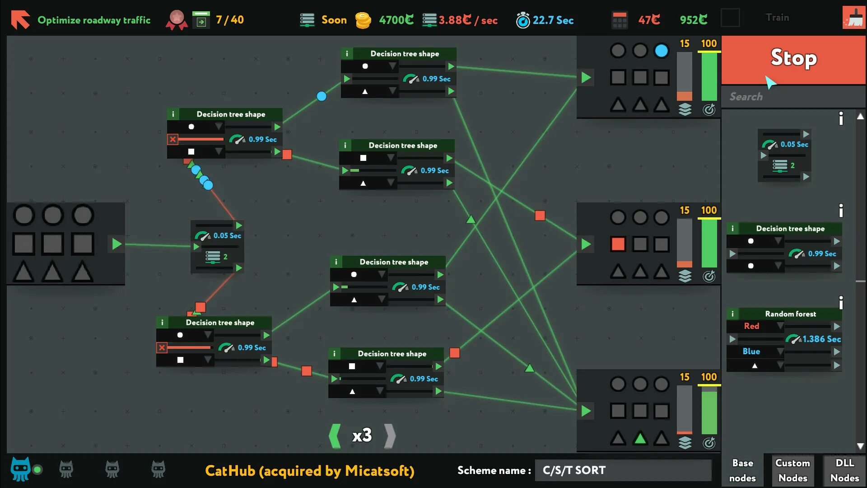The height and width of the screenshot is (488, 867).
Task: Switch to the DLL Nodes tab
Action: pos(844,470)
